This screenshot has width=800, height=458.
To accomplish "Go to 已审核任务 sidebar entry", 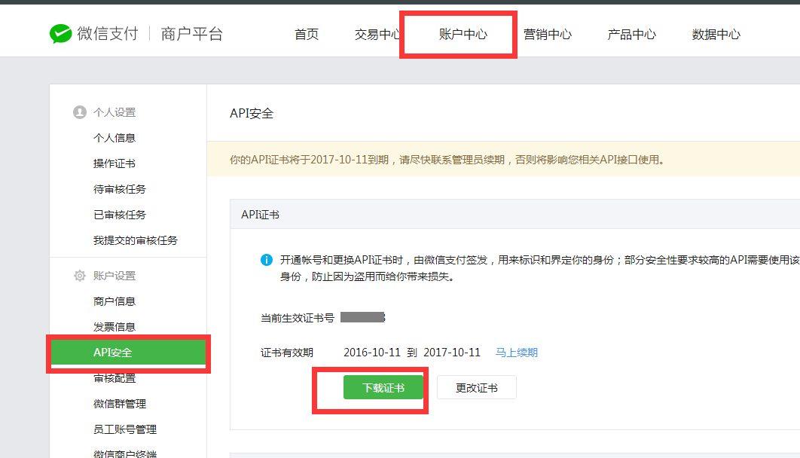I will (x=120, y=215).
